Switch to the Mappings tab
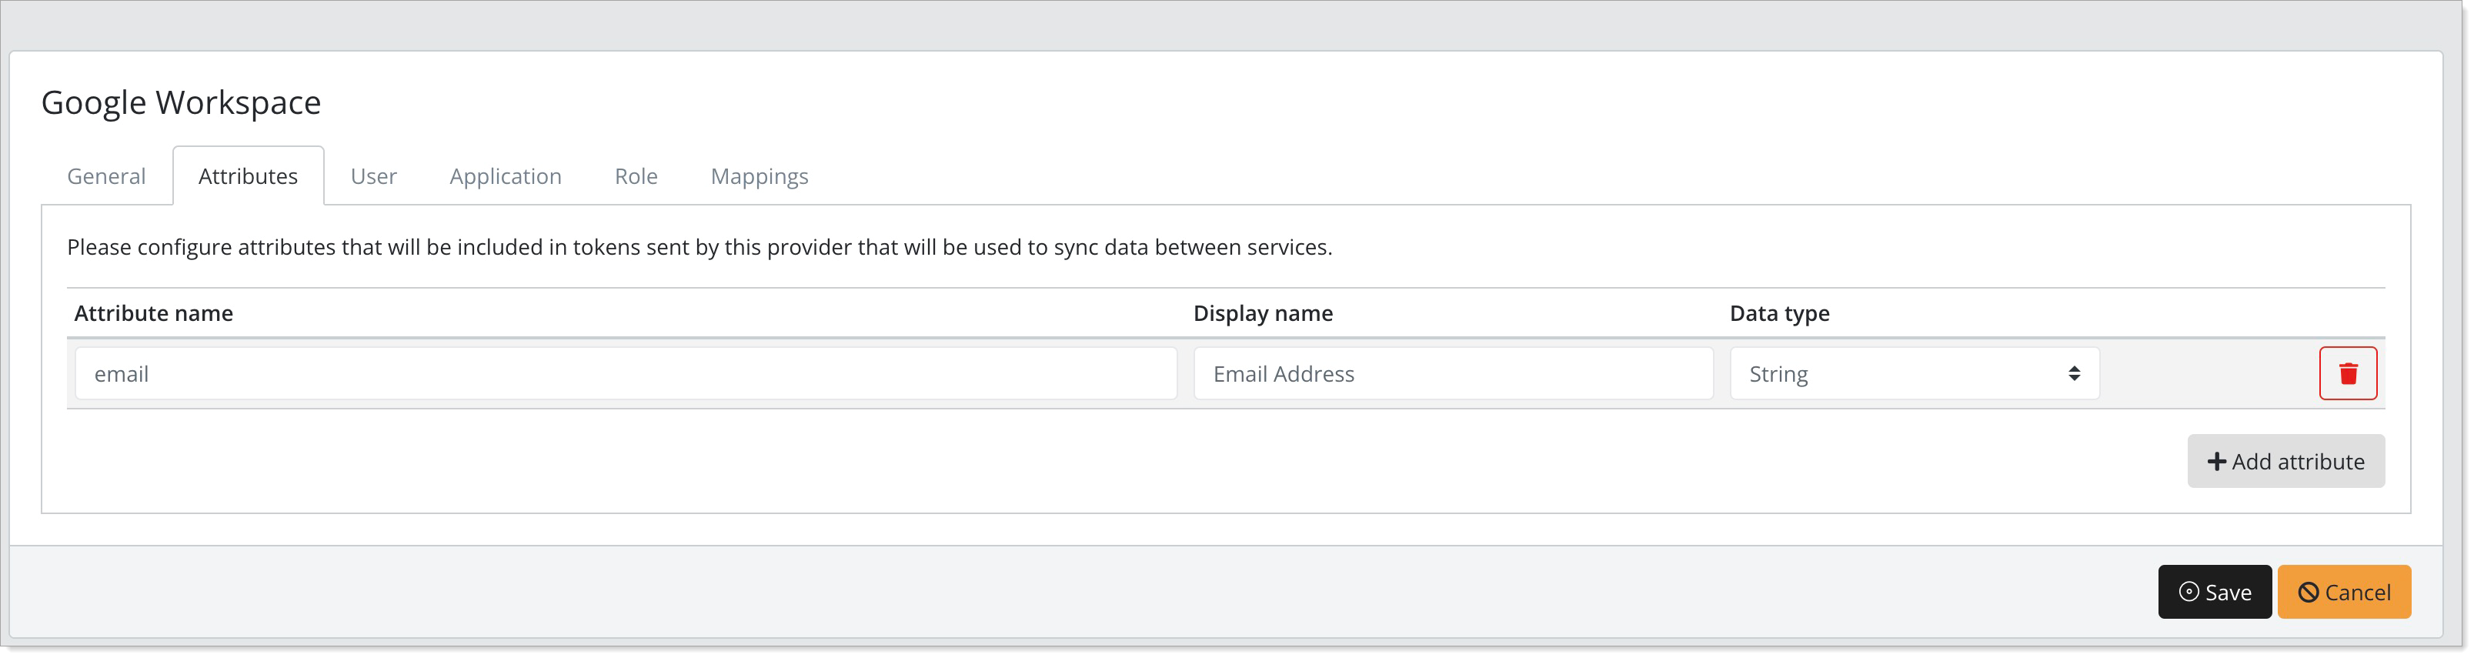2474x658 pixels. tap(759, 175)
